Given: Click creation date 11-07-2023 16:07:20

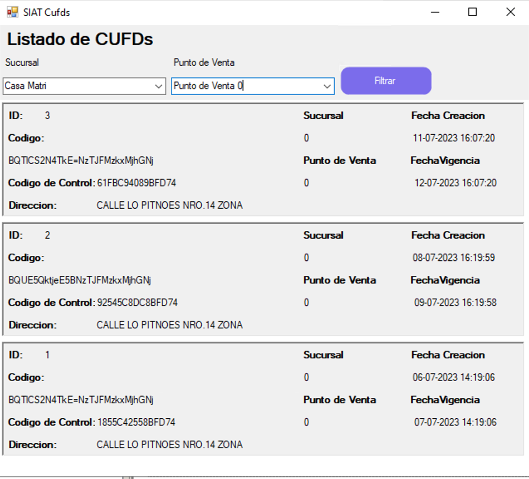Looking at the screenshot, I should pos(453,138).
